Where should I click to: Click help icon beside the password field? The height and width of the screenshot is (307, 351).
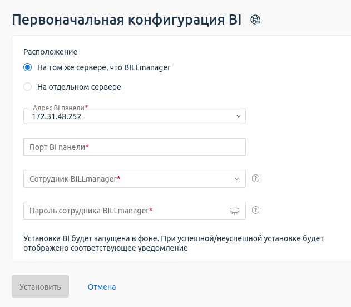pos(256,211)
